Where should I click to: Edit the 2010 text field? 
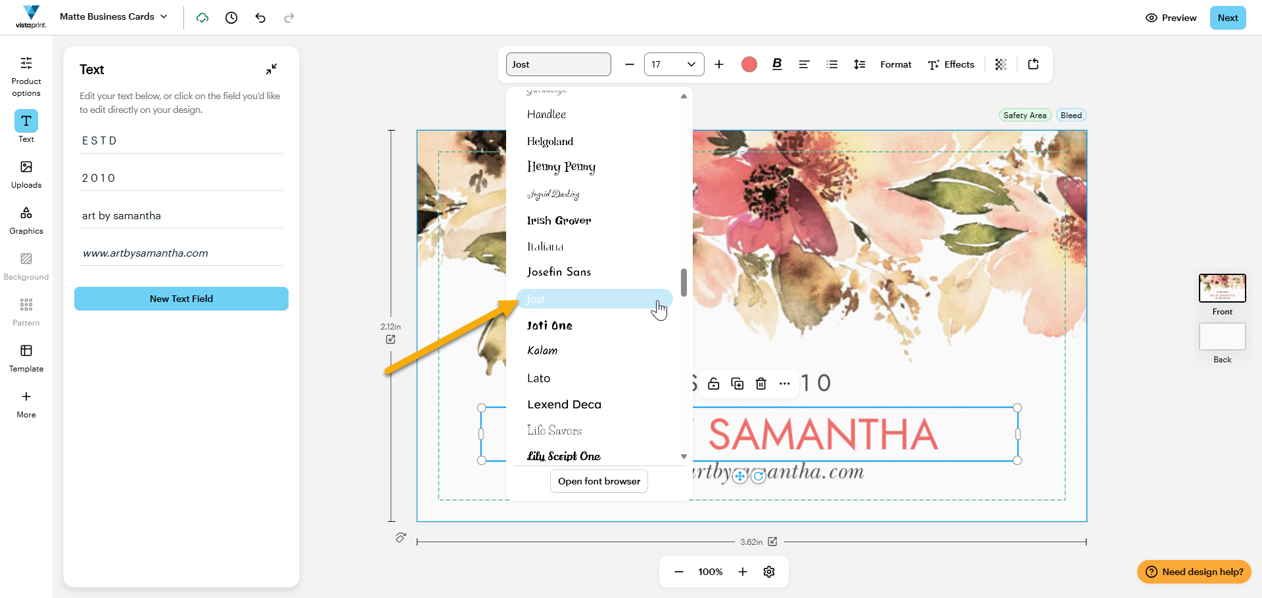pos(181,178)
